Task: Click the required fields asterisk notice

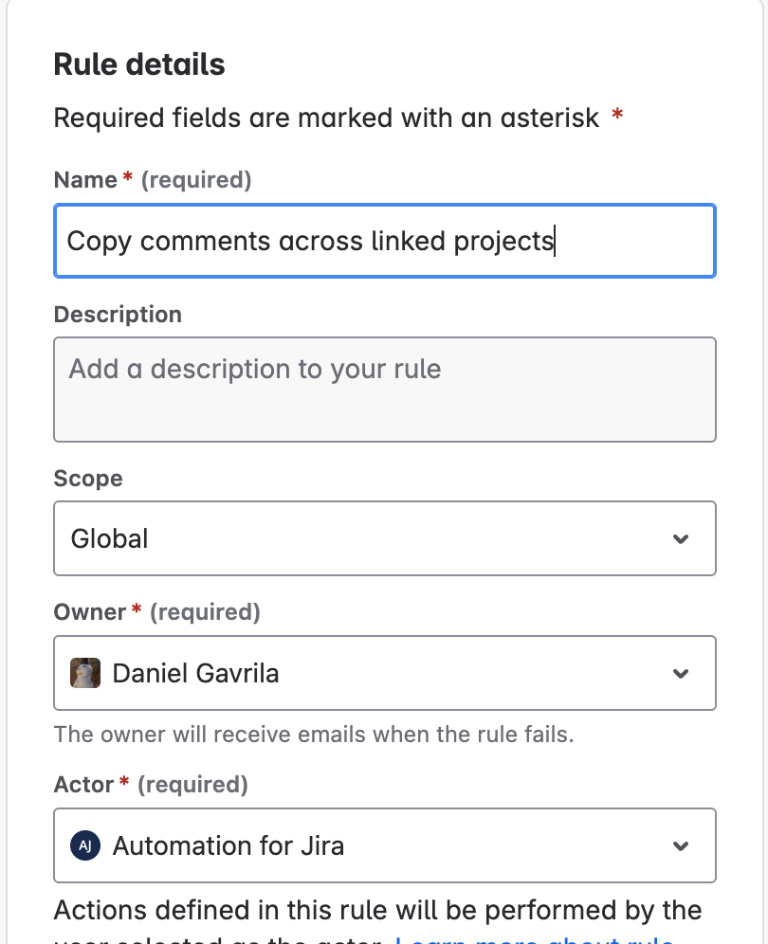Action: pos(327,118)
